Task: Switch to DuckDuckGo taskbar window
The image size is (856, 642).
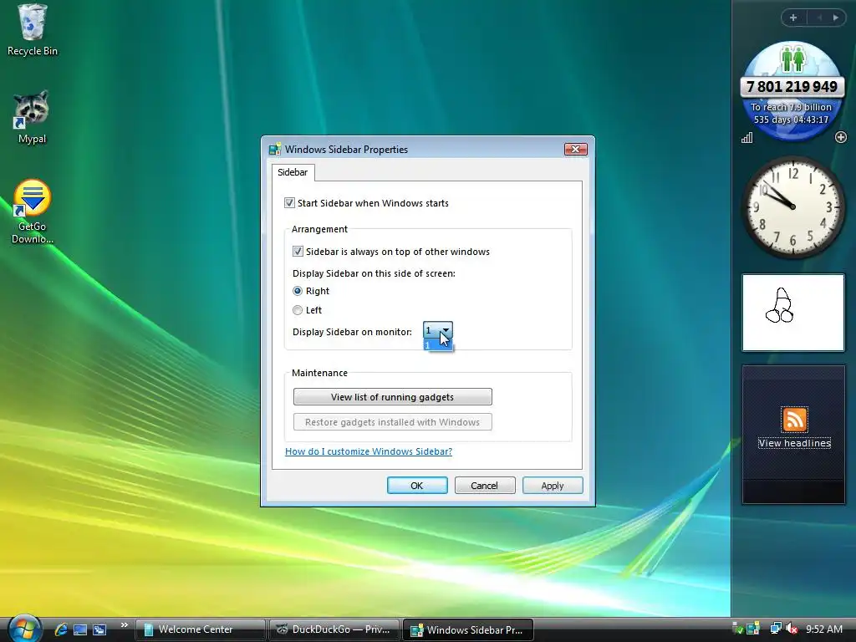Action: [334, 629]
